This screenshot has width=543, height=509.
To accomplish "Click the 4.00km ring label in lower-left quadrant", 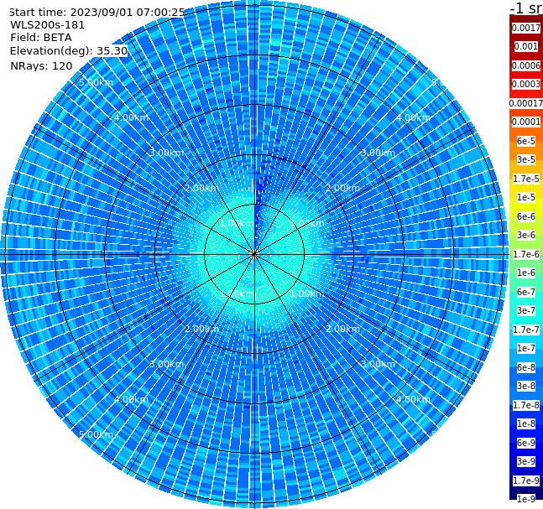I will click(131, 399).
